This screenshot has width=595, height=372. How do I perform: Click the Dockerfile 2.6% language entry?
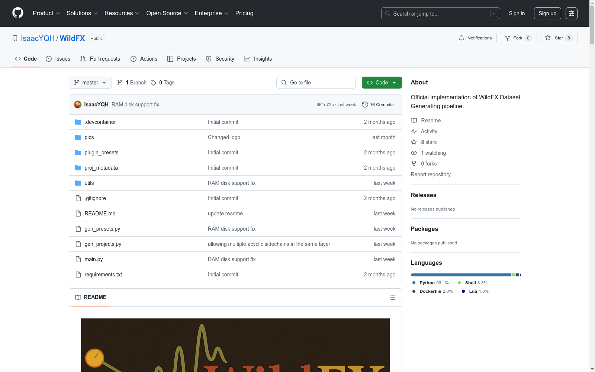coord(432,291)
